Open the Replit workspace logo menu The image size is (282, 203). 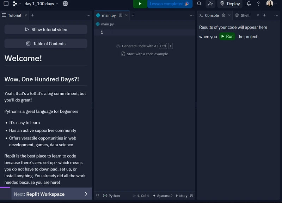point(17,4)
